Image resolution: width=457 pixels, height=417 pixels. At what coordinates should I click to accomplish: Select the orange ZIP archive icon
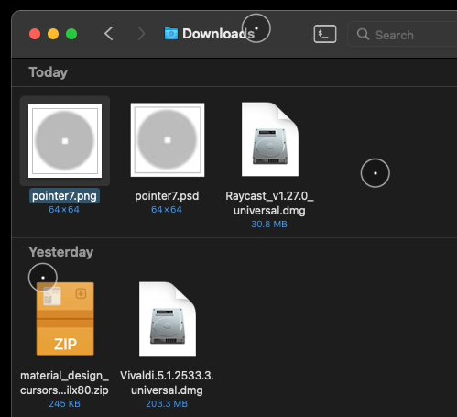[x=65, y=319]
